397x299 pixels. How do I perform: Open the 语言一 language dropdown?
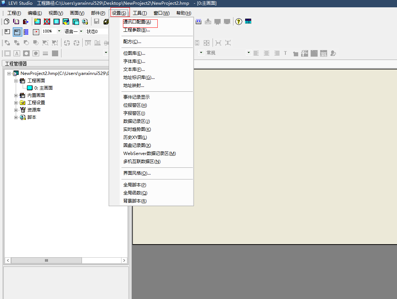click(x=81, y=31)
